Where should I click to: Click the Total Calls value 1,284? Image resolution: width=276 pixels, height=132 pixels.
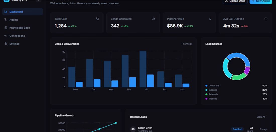coord(61,26)
